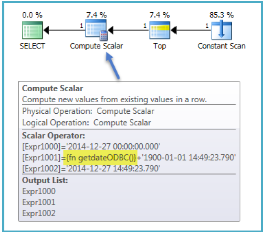The width and height of the screenshot is (263, 232).
Task: Click the Logical Operation line in tooltip
Action: [86, 123]
